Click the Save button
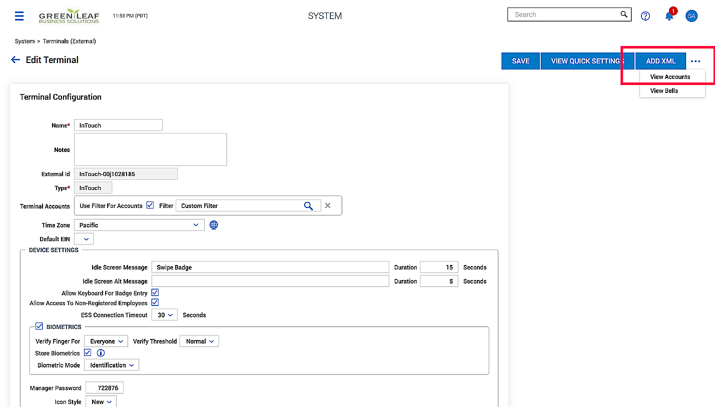Viewport: 715px width, 407px height. (x=520, y=61)
